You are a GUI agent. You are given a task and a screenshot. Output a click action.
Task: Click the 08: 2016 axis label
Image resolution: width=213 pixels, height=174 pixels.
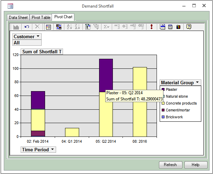pos(140,141)
